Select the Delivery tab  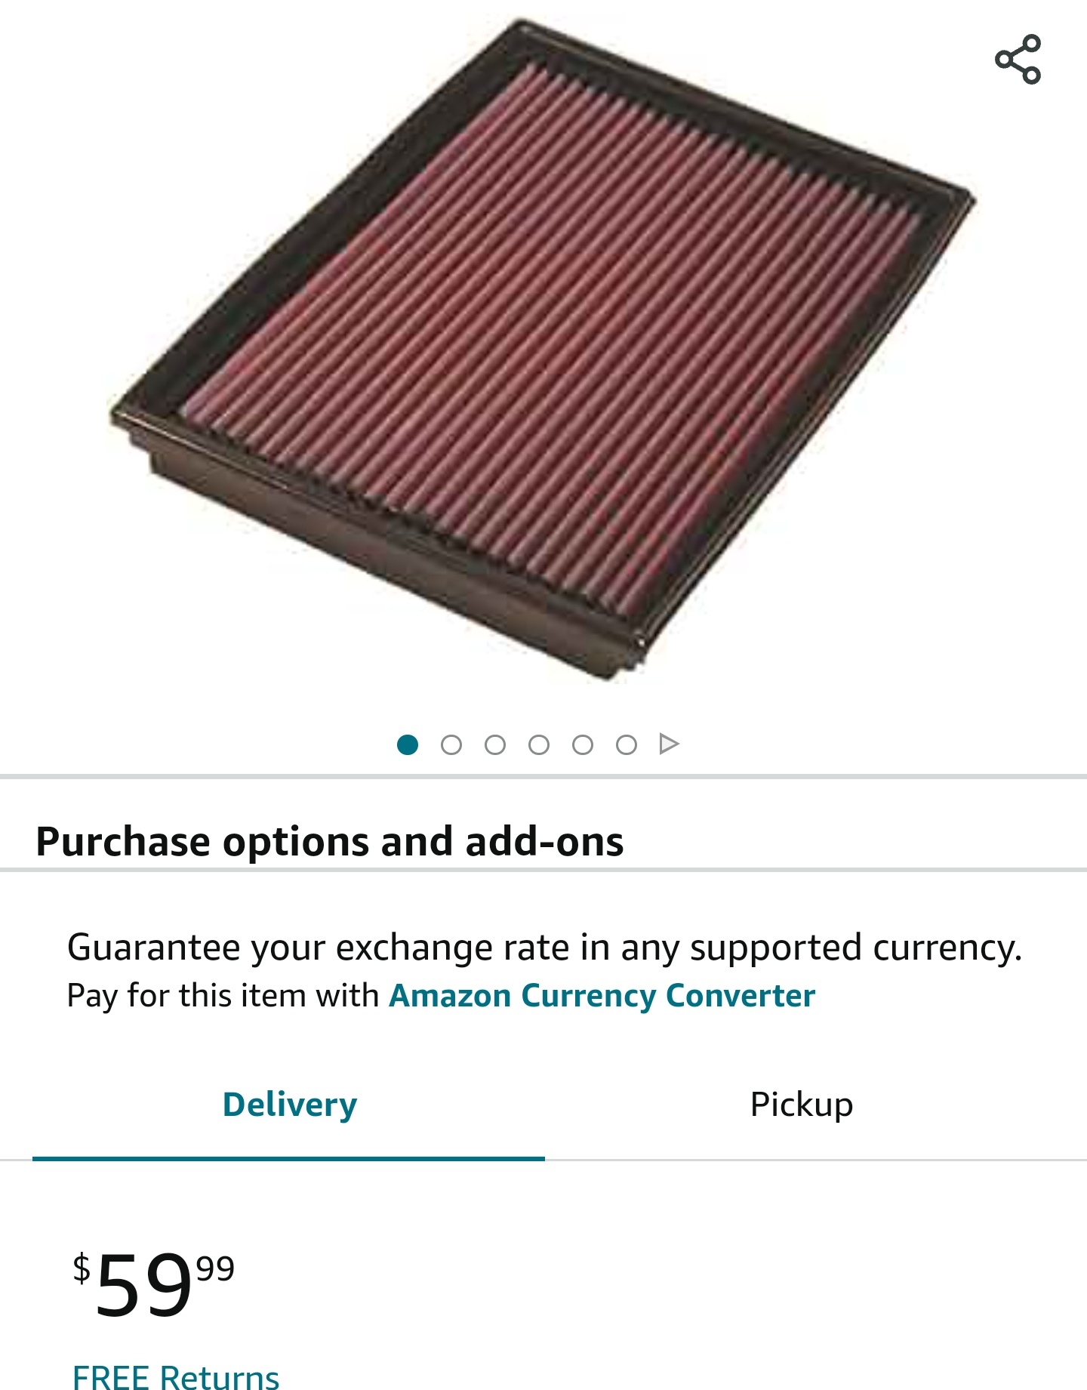(289, 1105)
